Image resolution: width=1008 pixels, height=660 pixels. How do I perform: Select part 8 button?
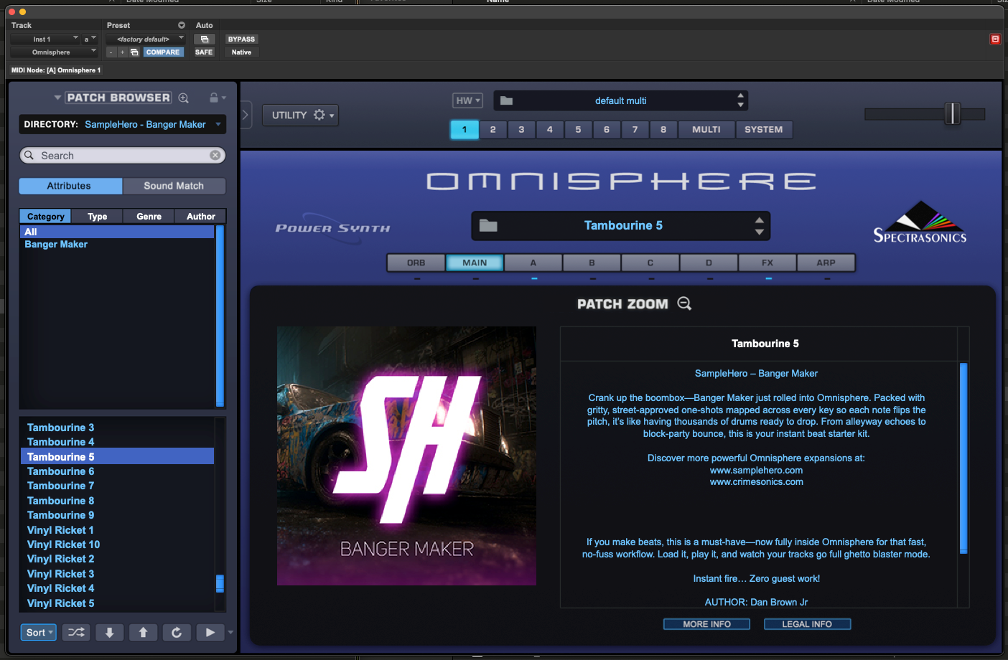pyautogui.click(x=663, y=130)
